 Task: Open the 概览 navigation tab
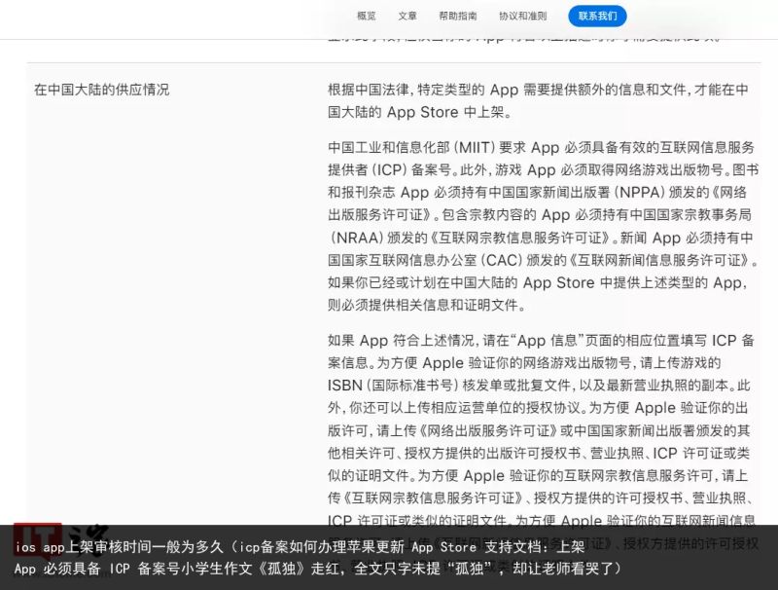367,16
